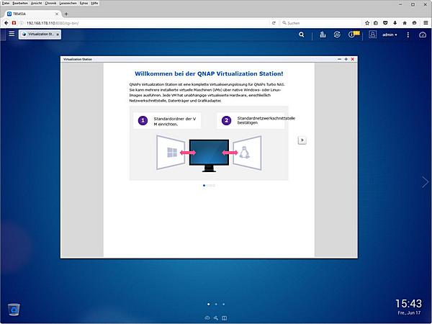
Task: Open the event notifications info icon
Action: [x=351, y=35]
